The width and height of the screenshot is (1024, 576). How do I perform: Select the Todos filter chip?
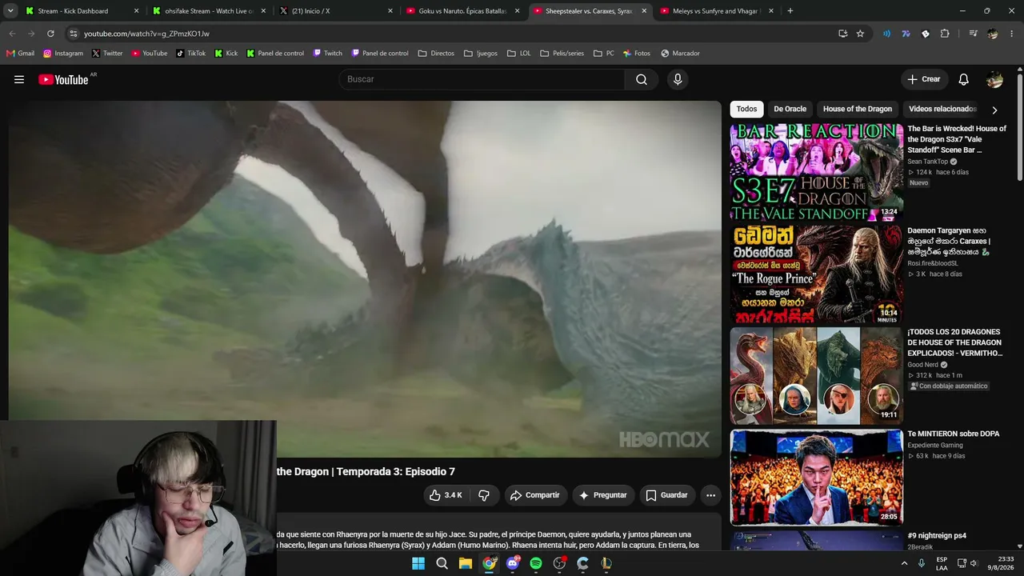(746, 109)
